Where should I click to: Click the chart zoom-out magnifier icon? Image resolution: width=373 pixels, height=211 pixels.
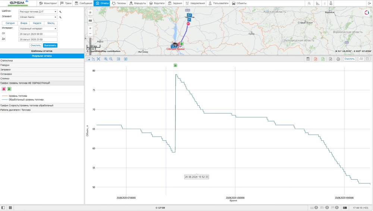point(111,59)
